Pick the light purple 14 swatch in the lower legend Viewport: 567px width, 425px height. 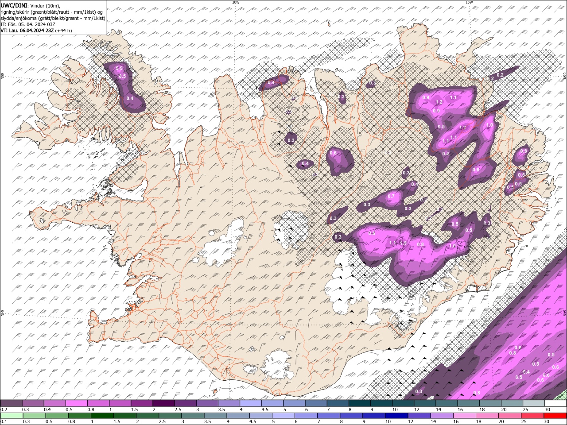(442, 416)
